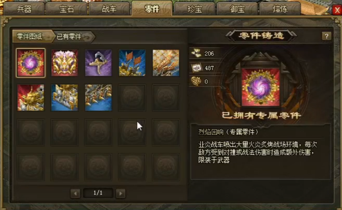Switch to the 御宝 tab
Viewport: 342px width, 210px height.
point(237,9)
